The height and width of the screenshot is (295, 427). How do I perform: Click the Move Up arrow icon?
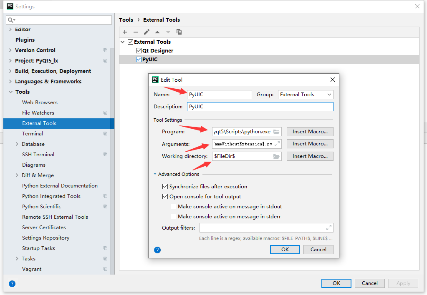[157, 32]
